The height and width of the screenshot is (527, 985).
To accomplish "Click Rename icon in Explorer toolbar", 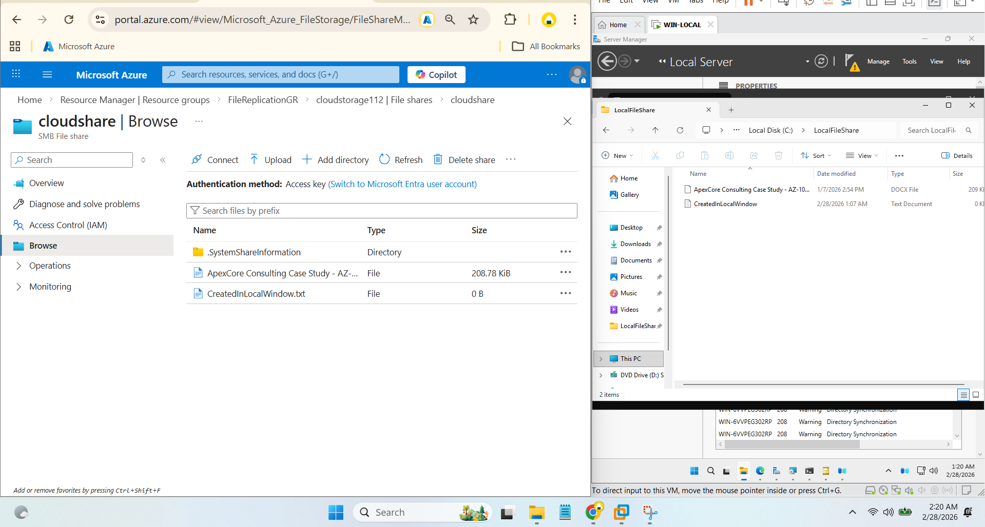I will point(729,155).
